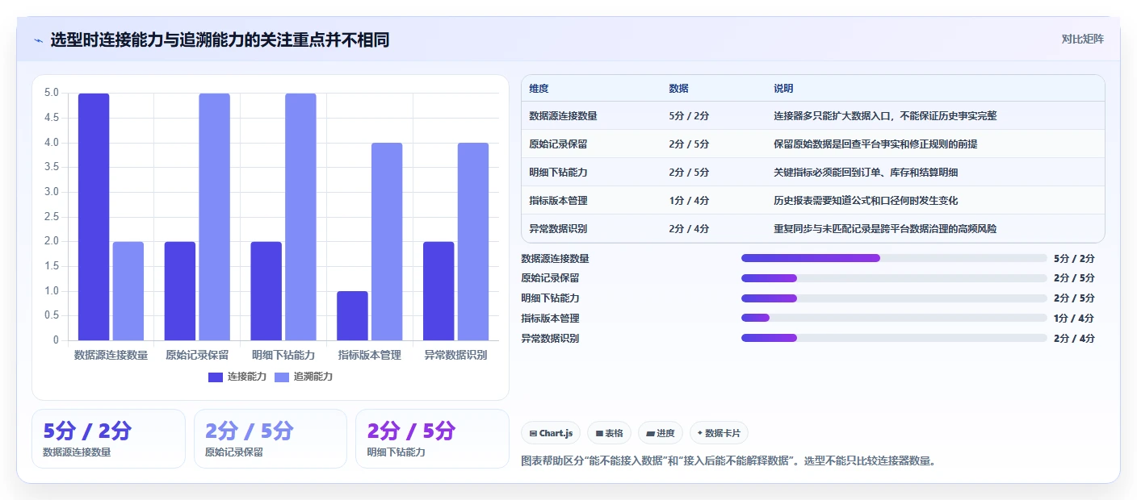
Task: Click the 数据 column header
Action: point(679,89)
